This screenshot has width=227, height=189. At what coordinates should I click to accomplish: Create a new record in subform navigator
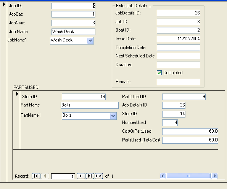(x=99, y=176)
